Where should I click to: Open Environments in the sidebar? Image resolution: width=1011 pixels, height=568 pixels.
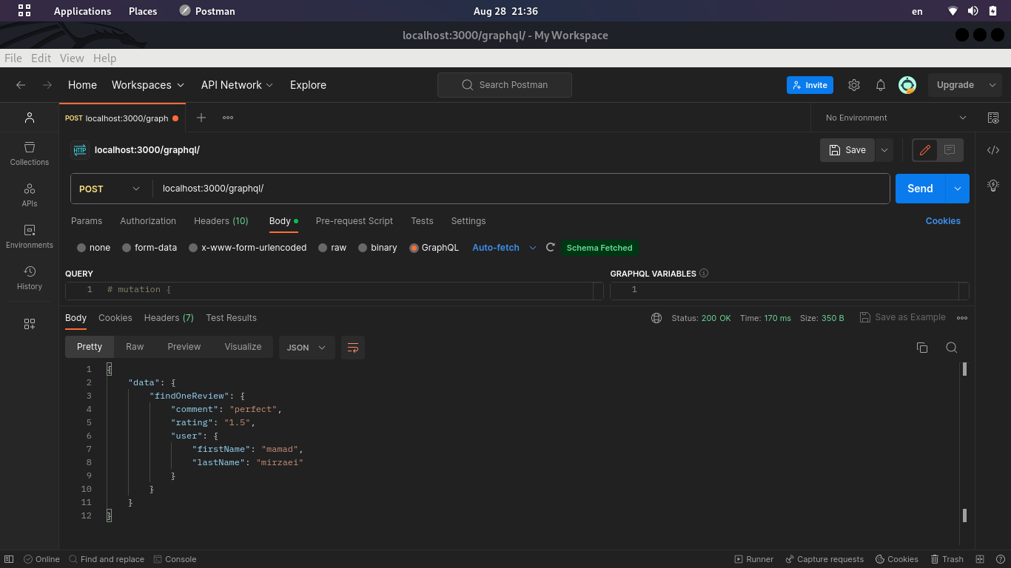30,236
